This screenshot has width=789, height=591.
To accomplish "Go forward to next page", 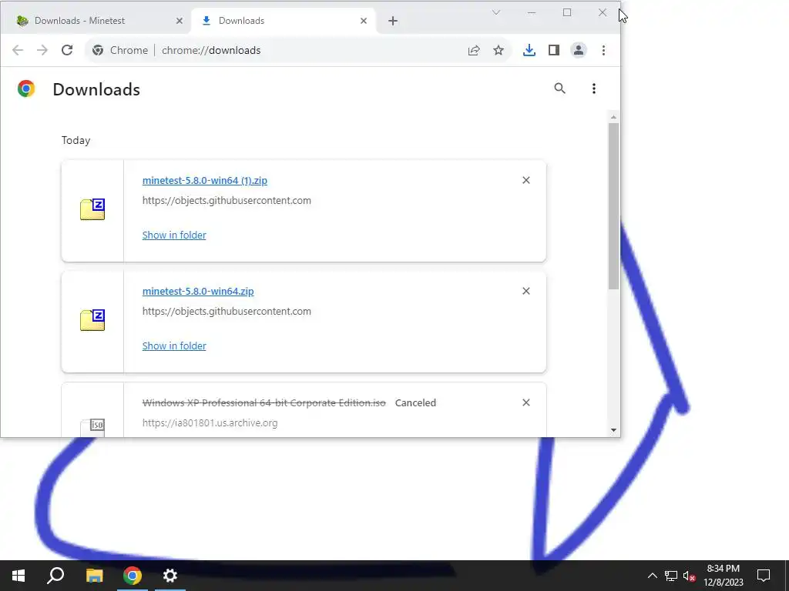I will pyautogui.click(x=42, y=50).
